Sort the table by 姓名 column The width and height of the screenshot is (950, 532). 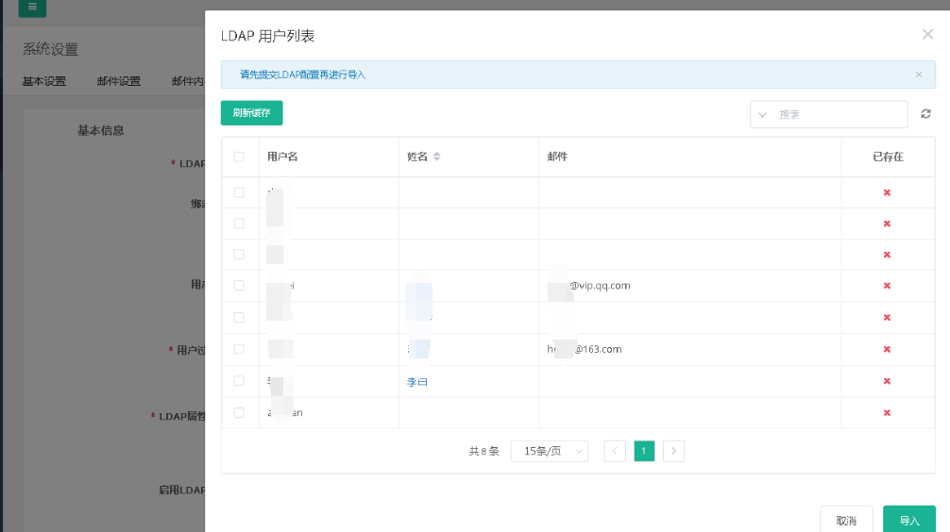point(436,157)
